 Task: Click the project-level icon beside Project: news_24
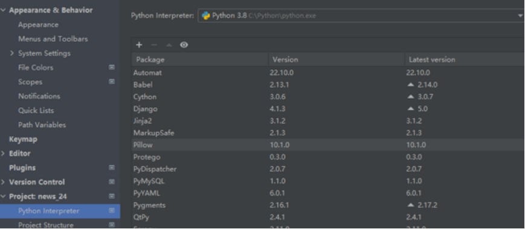(x=112, y=196)
